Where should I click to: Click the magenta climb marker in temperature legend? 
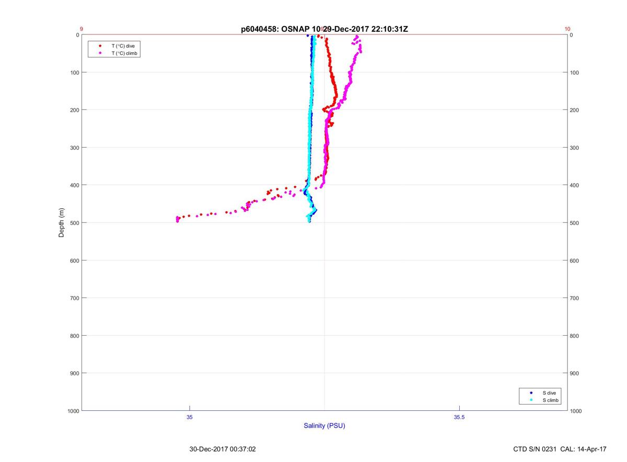(x=100, y=53)
